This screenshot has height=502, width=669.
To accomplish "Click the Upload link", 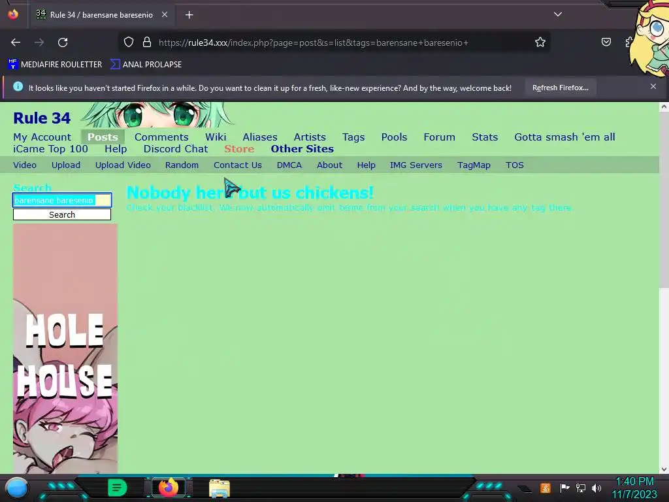I will (x=66, y=165).
